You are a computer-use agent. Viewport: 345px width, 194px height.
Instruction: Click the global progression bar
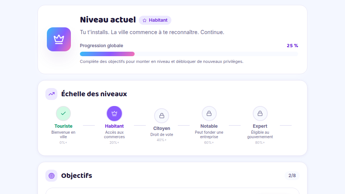189,54
